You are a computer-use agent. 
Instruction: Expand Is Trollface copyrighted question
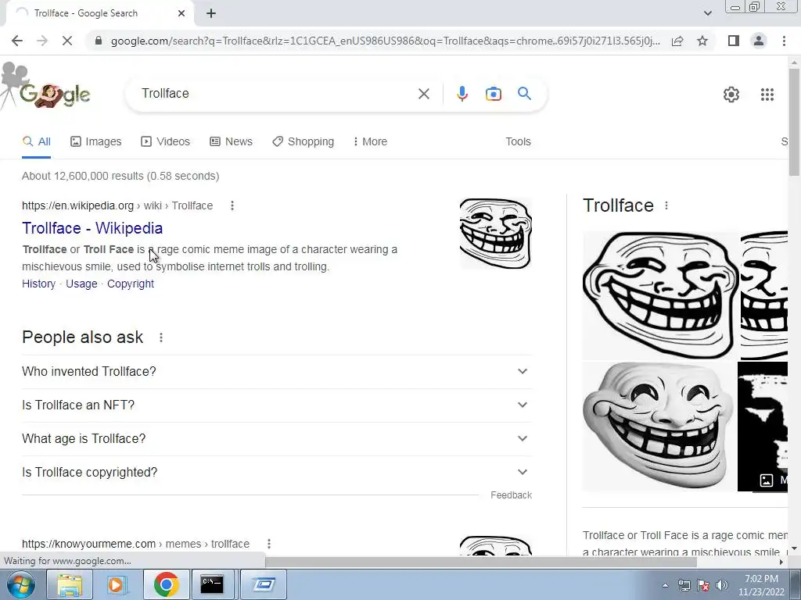click(277, 473)
